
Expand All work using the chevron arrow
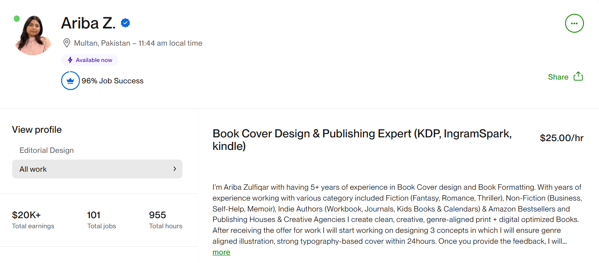point(175,169)
